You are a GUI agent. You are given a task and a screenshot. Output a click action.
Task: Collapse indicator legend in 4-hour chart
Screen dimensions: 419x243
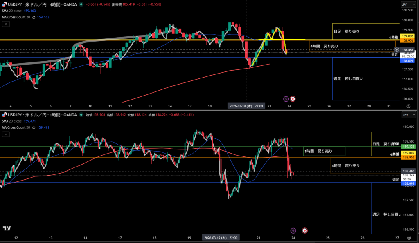[x=6, y=24]
